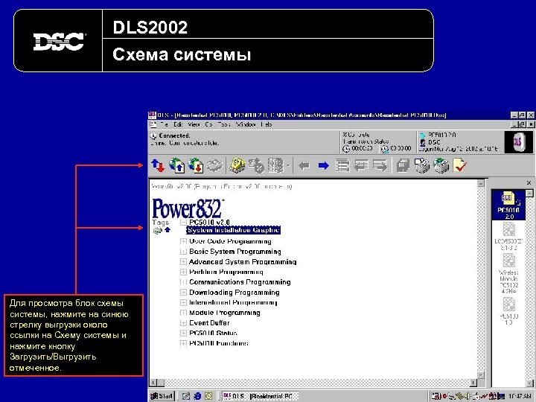
Task: Open the Help menu
Action: click(x=266, y=124)
